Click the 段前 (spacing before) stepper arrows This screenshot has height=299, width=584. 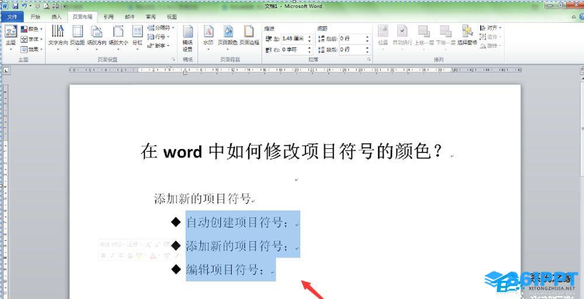(x=367, y=39)
